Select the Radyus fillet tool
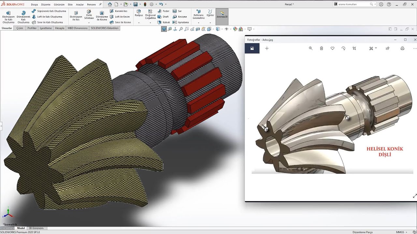 tap(139, 13)
